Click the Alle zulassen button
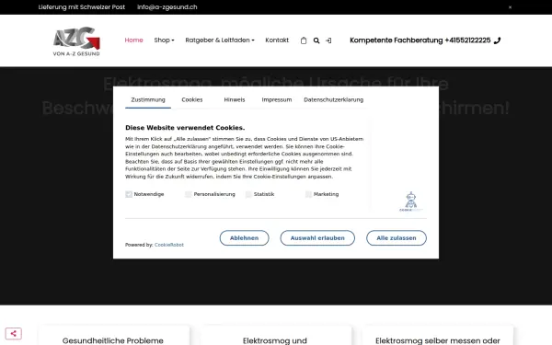The width and height of the screenshot is (552, 345). 397,238
